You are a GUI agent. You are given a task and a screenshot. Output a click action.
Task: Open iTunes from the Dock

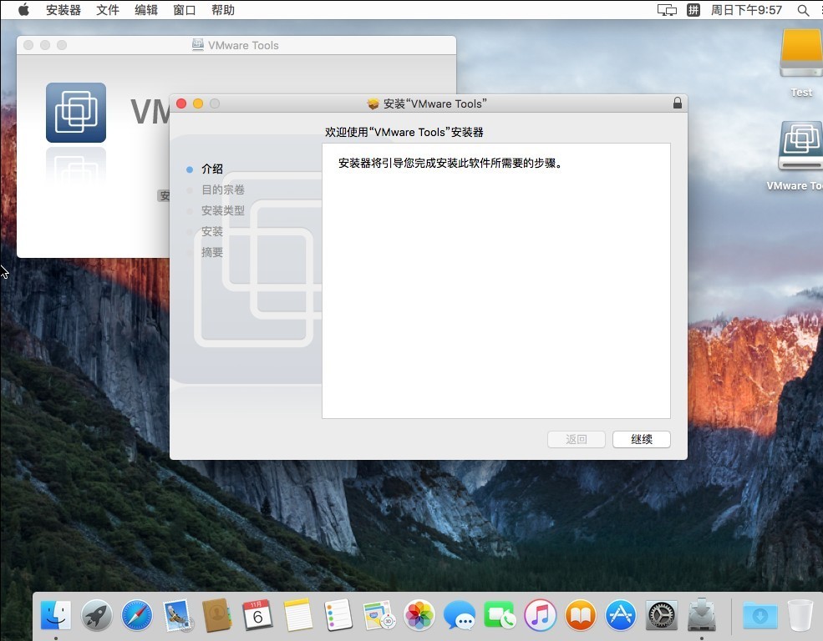pos(540,616)
